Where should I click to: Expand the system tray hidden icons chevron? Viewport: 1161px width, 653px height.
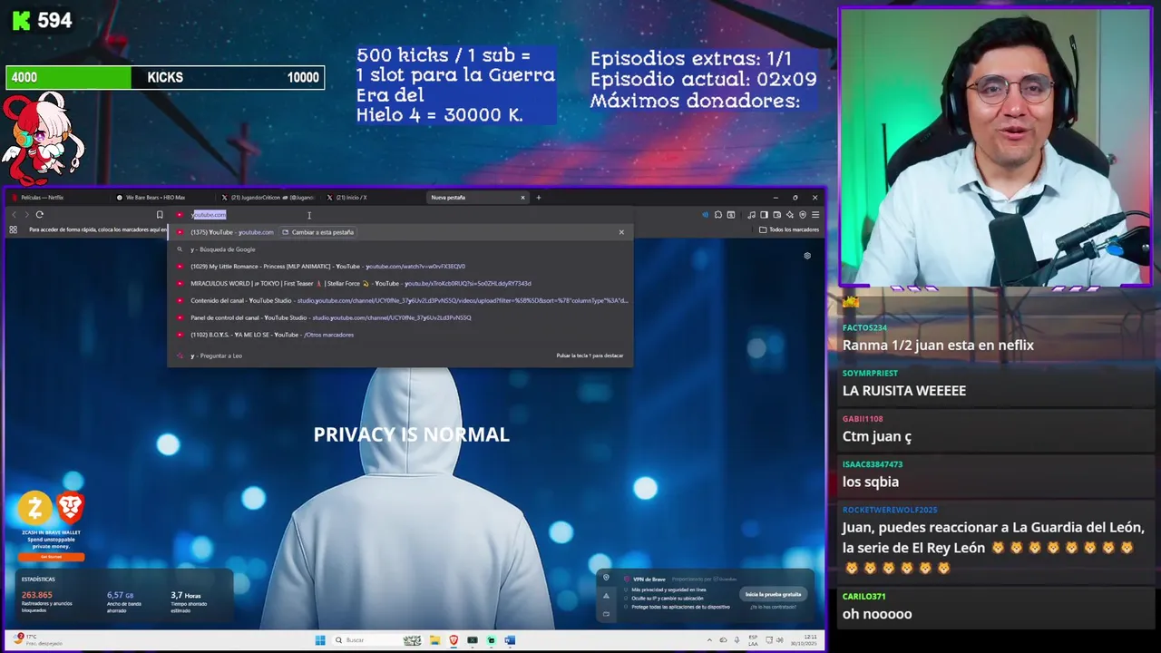[x=709, y=640]
